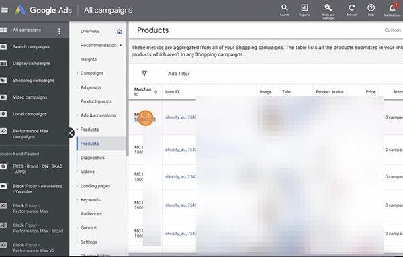Click the Custom date range label
Image resolution: width=403 pixels, height=257 pixels.
click(393, 30)
